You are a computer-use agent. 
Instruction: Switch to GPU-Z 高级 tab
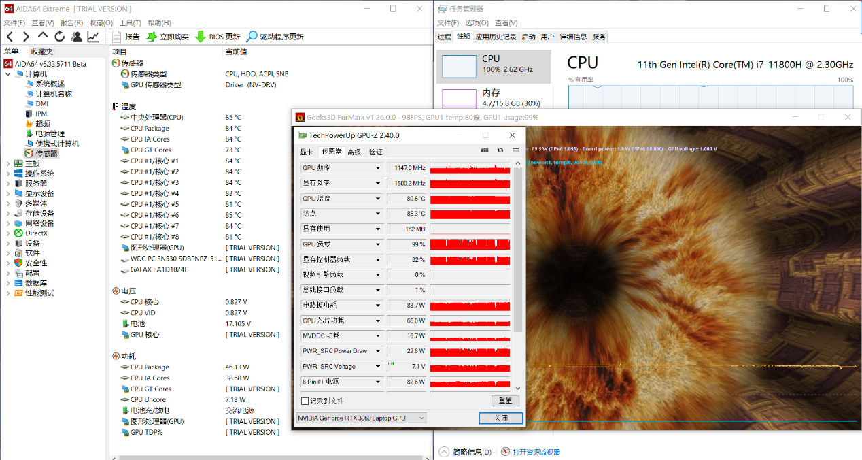tap(354, 152)
